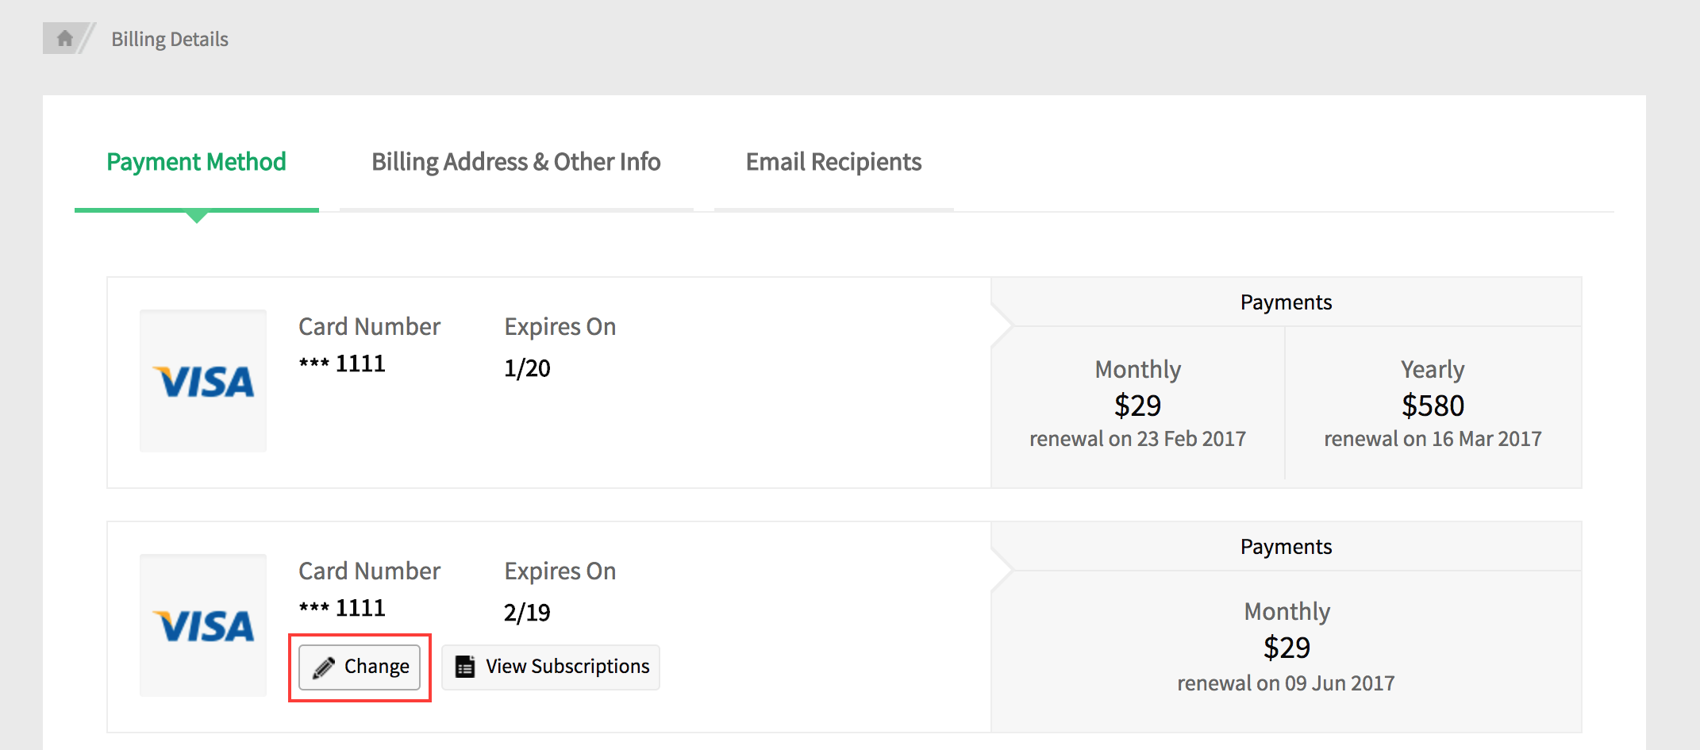Switch to Billing Address & Other Info tab
Viewport: 1700px width, 750px height.
tap(516, 162)
